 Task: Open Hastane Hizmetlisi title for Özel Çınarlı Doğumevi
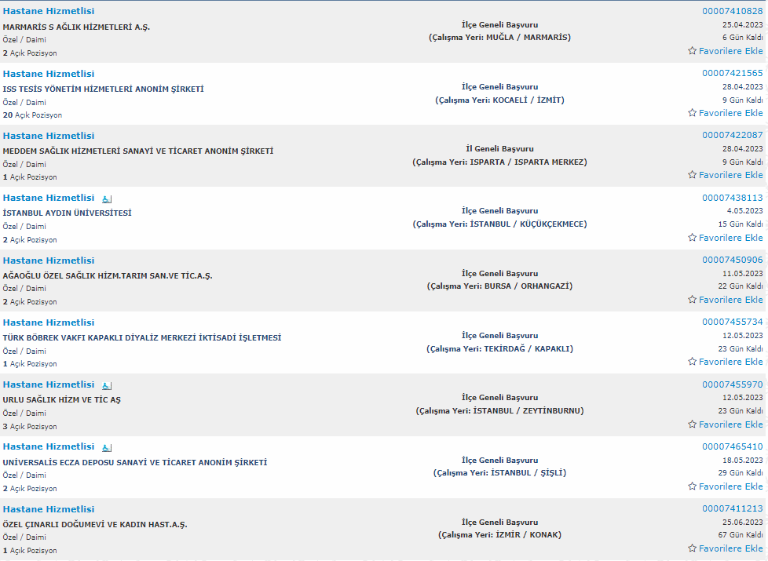click(49, 509)
